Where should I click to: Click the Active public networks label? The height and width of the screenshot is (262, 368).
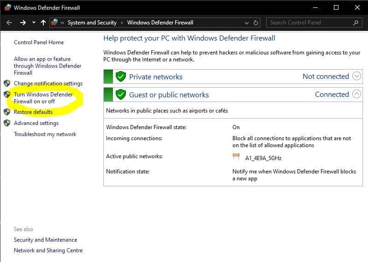(x=134, y=156)
